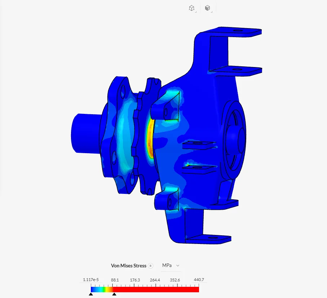This screenshot has width=327, height=298.
Task: Expand the render mode corner arrow
Action: (212, 12)
